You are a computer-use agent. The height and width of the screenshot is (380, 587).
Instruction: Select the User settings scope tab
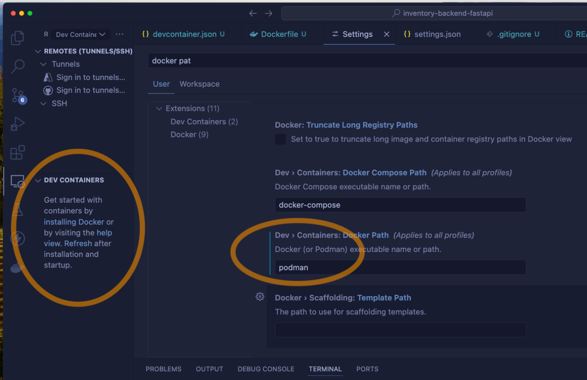(161, 84)
